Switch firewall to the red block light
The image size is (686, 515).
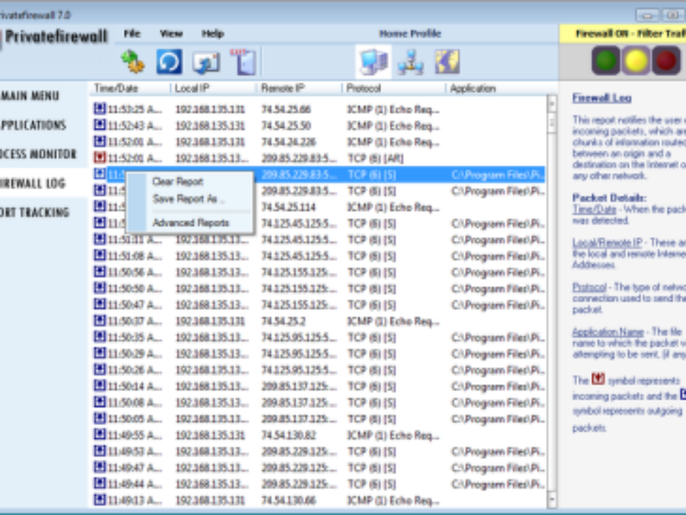[665, 61]
